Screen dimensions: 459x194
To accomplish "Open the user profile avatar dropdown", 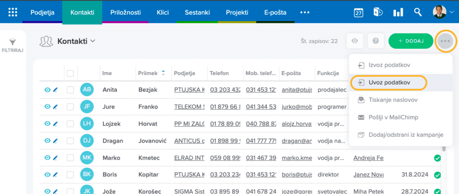I will point(443,12).
